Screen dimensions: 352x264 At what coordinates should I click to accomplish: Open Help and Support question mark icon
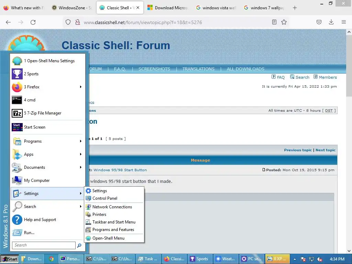(x=17, y=220)
